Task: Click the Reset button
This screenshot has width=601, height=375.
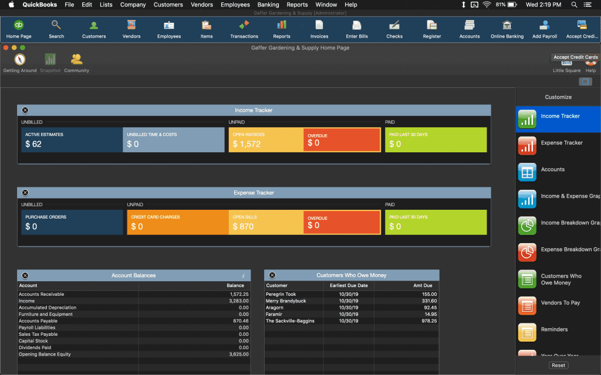Action: click(559, 366)
